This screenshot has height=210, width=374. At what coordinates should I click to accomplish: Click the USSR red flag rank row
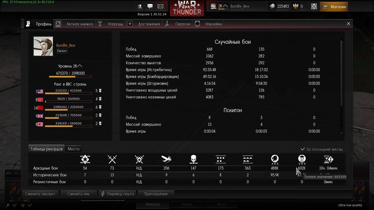(x=69, y=108)
